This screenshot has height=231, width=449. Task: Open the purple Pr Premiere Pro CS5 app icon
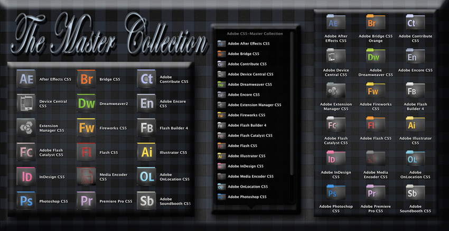pyautogui.click(x=86, y=201)
